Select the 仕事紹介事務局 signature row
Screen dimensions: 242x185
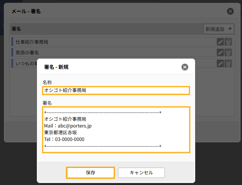(x=107, y=42)
